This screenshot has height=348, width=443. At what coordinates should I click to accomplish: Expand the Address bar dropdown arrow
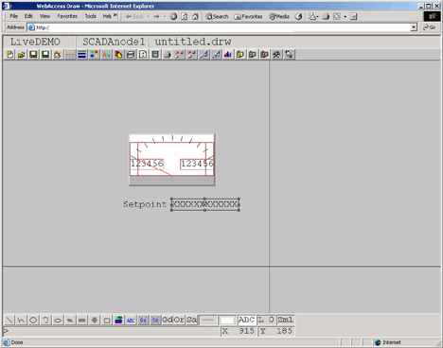pos(414,27)
